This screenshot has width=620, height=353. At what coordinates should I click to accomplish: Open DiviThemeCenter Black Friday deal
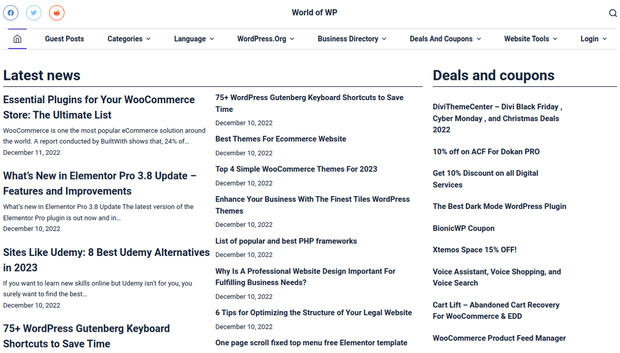pos(498,118)
